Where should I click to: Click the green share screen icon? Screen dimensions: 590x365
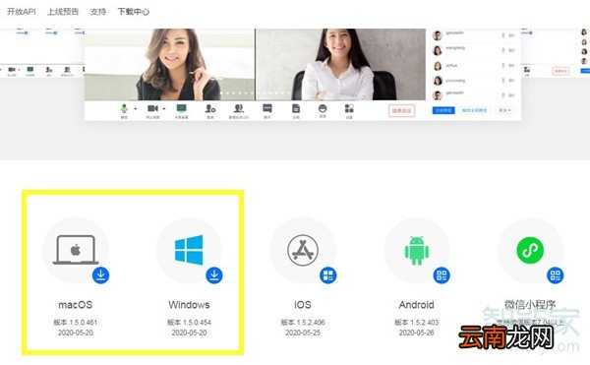(x=181, y=108)
